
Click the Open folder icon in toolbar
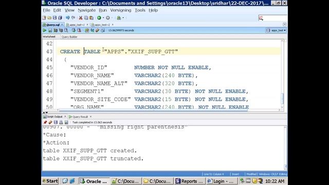pyautogui.click(x=49, y=18)
